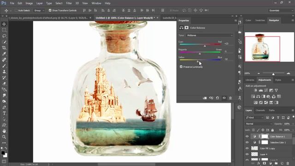Open the Layers panel flyout menu

[293, 110]
